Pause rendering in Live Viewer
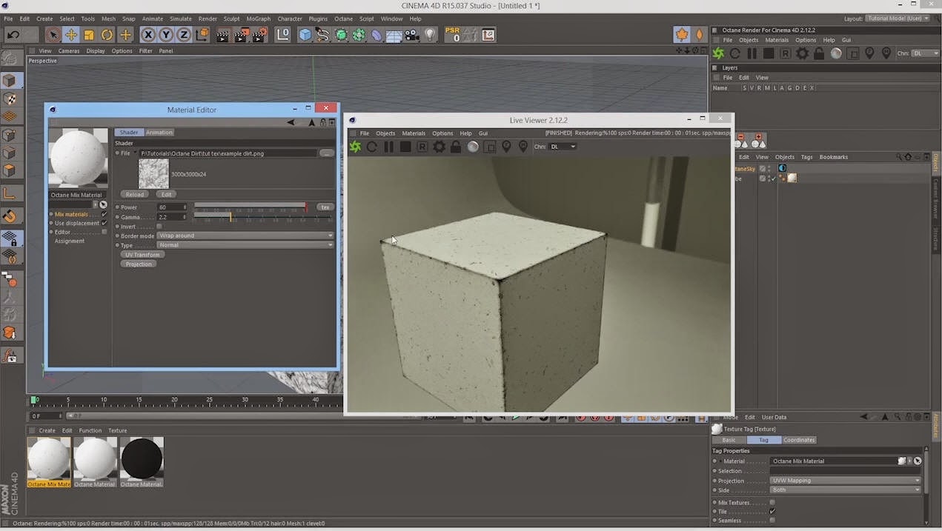Screen dimensions: 942x531 [x=388, y=147]
